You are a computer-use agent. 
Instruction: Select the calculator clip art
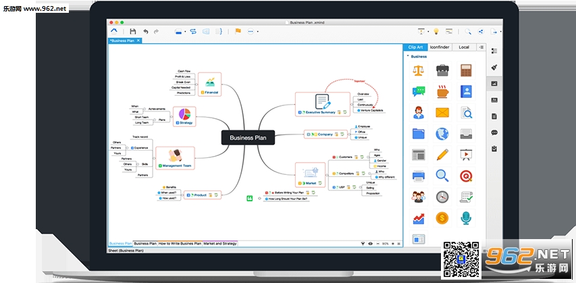[x=466, y=70]
